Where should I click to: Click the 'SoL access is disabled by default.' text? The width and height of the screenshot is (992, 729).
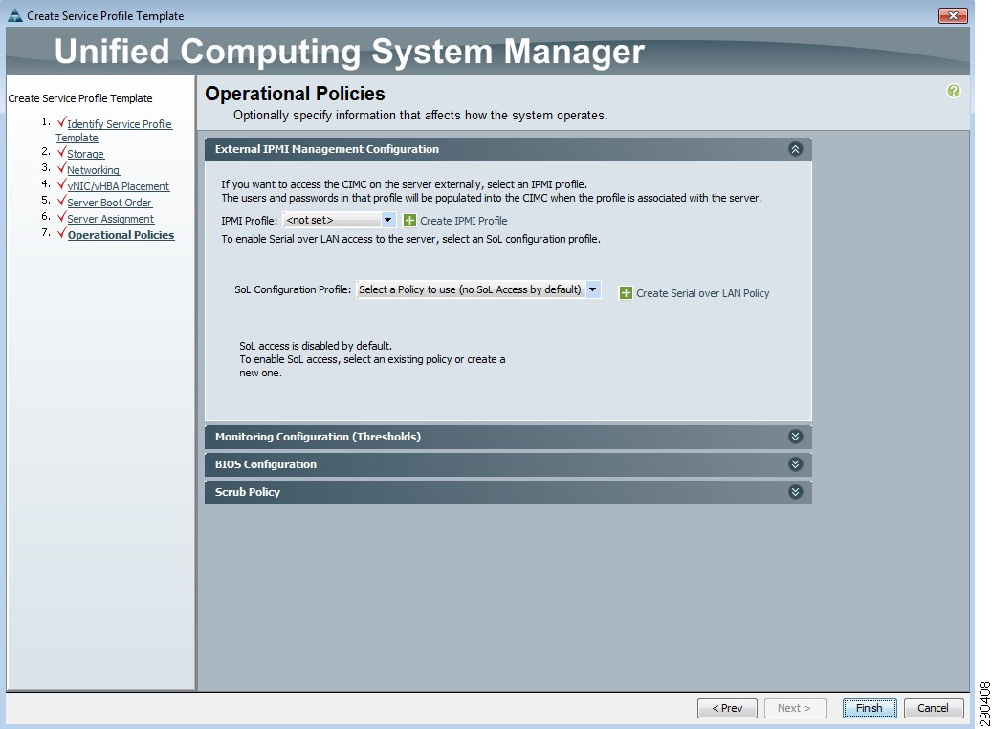[316, 346]
